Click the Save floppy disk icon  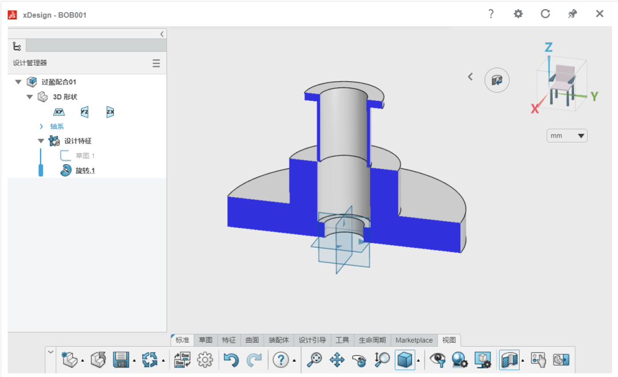tap(121, 359)
